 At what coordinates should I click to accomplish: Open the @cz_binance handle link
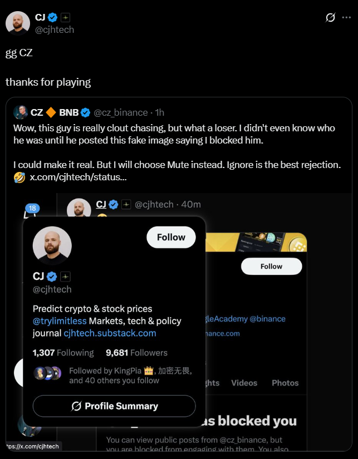pyautogui.click(x=121, y=113)
